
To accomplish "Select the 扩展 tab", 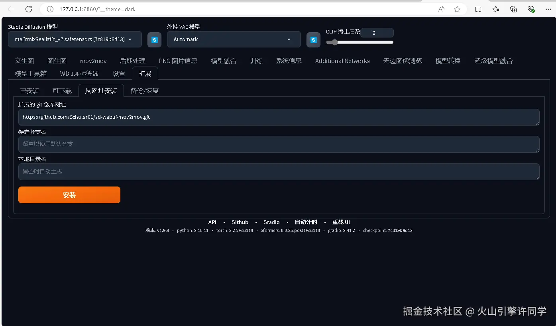I will (145, 74).
